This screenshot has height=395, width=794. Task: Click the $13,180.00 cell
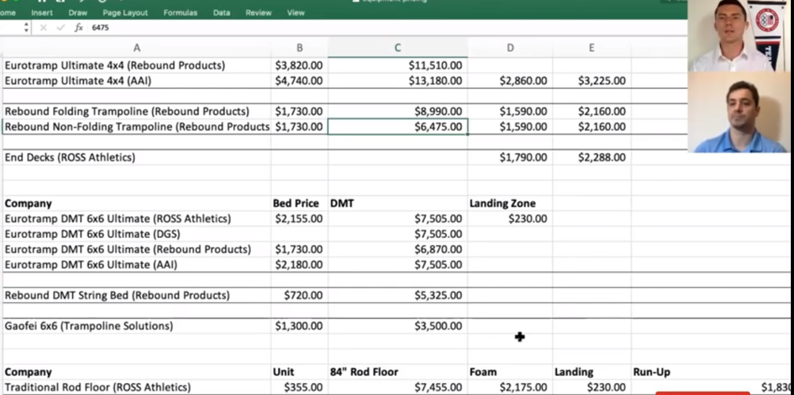pyautogui.click(x=398, y=81)
